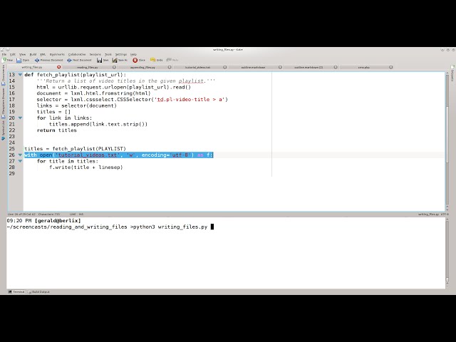Close the writing_files.py tab with red X

click(59, 67)
